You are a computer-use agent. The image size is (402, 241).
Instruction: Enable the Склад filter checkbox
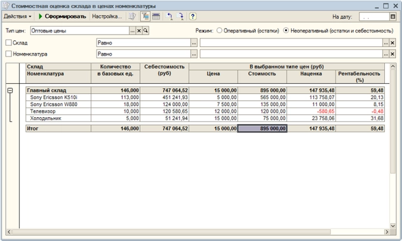pyautogui.click(x=8, y=43)
